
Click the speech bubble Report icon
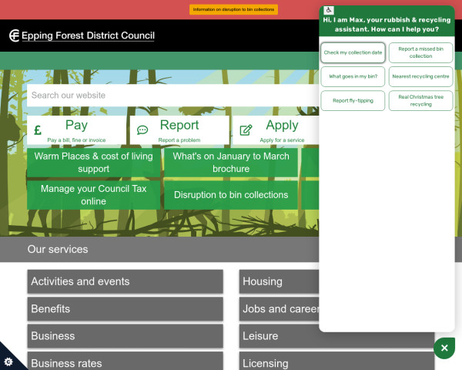[x=142, y=130]
